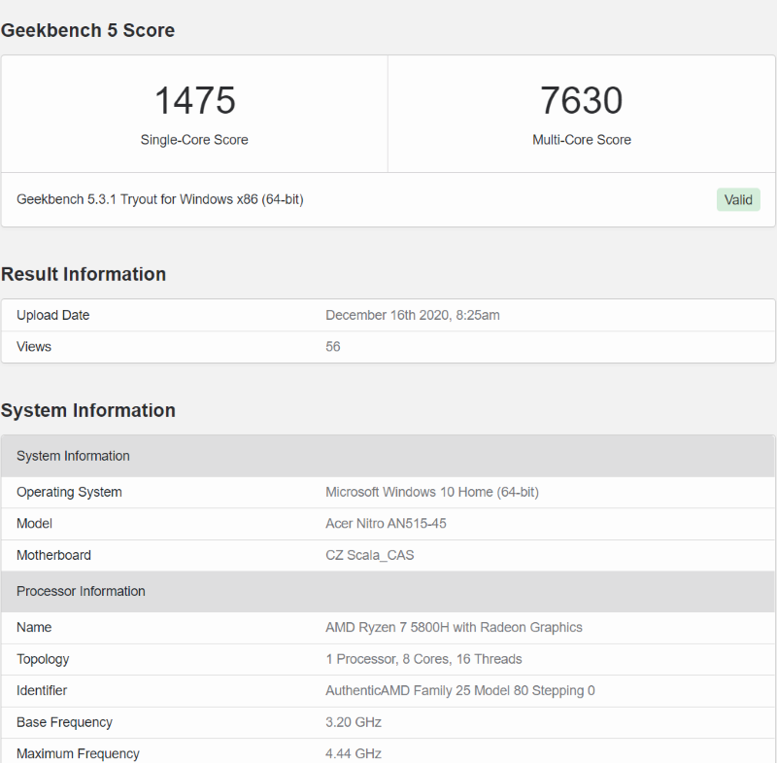777x763 pixels.
Task: Click the Base Frequency label
Action: (x=64, y=722)
